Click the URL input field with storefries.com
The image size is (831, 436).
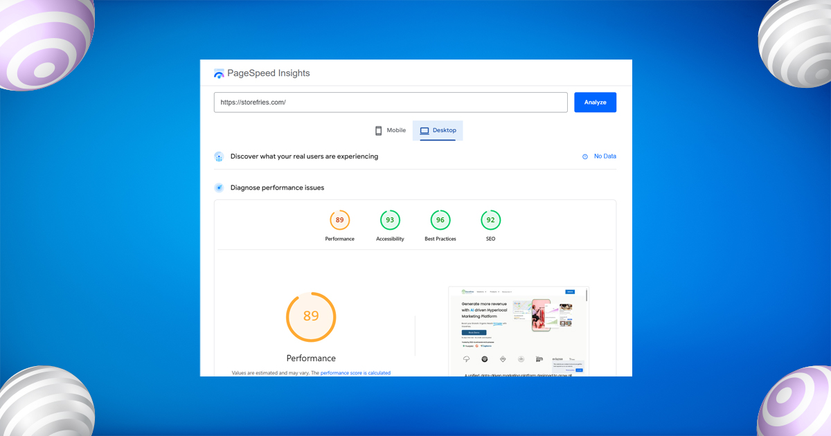coord(391,102)
